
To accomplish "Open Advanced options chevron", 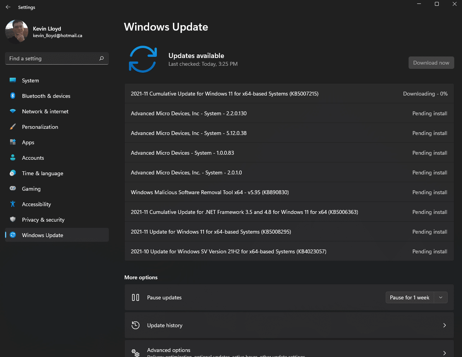I will click(x=444, y=353).
